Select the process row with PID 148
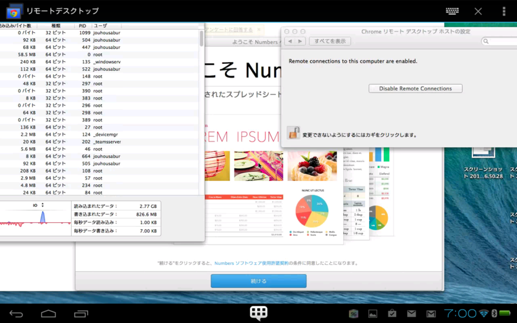This screenshot has height=323, width=517. (x=100, y=76)
